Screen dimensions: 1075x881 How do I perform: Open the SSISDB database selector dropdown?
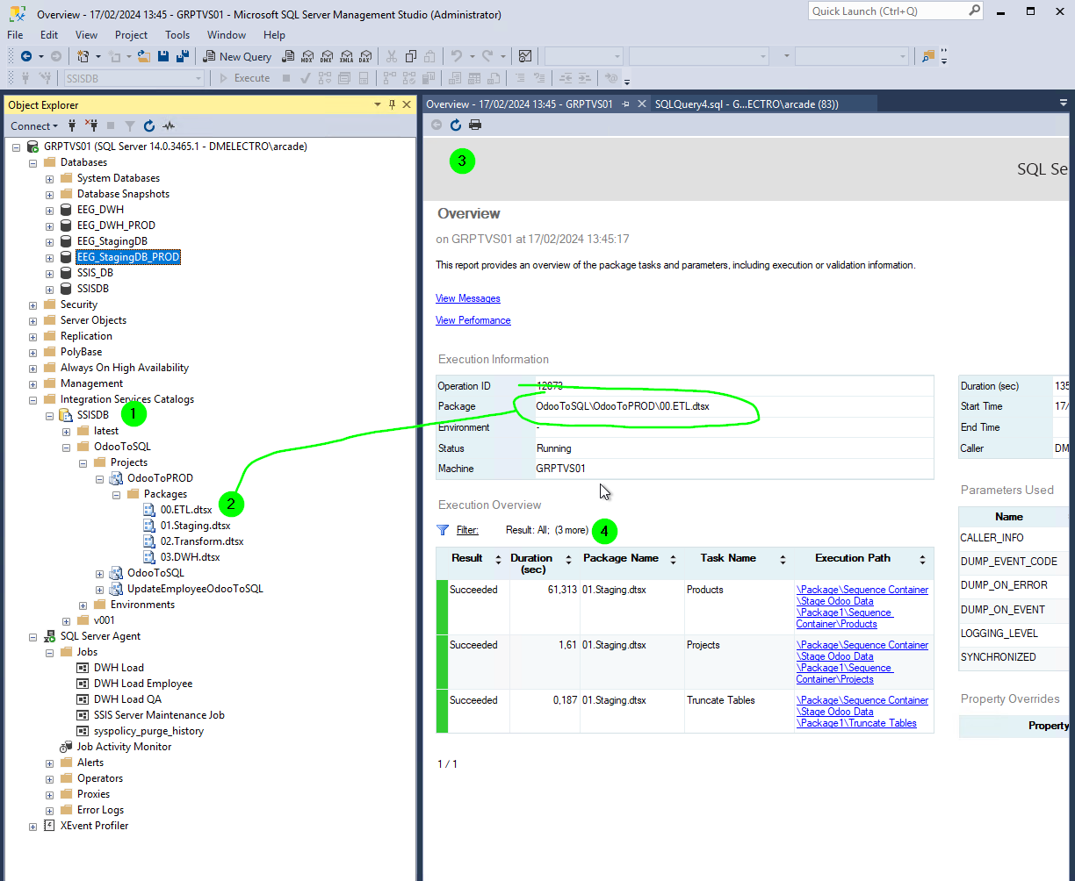(x=198, y=78)
